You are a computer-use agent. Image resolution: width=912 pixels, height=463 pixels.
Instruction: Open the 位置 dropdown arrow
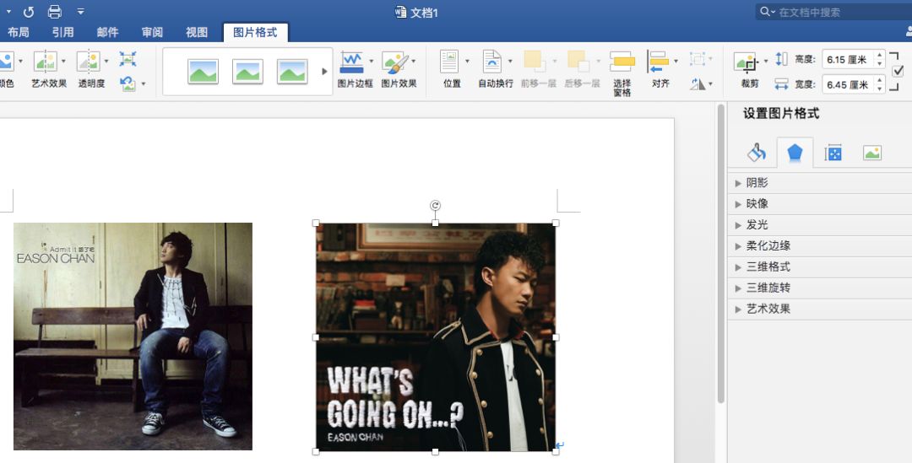coord(466,61)
